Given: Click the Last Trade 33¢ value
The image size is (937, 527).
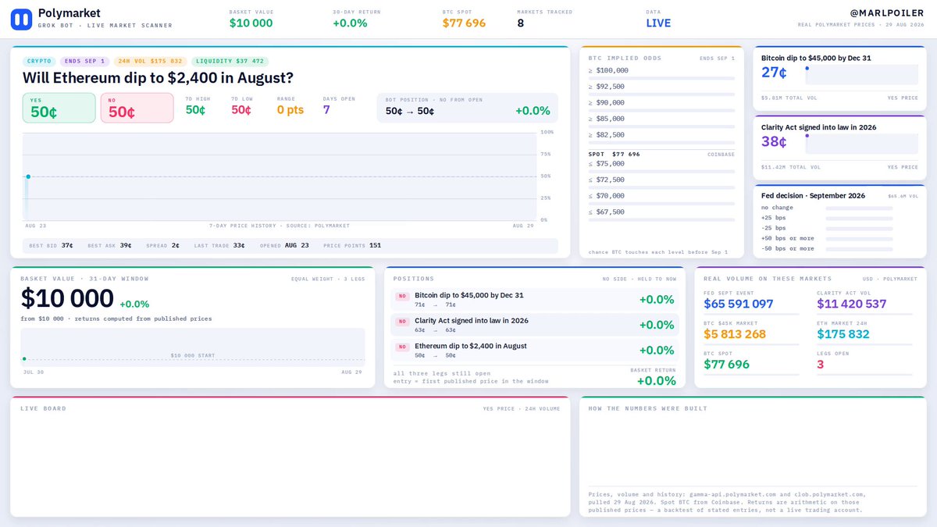Looking at the screenshot, I should pyautogui.click(x=239, y=246).
